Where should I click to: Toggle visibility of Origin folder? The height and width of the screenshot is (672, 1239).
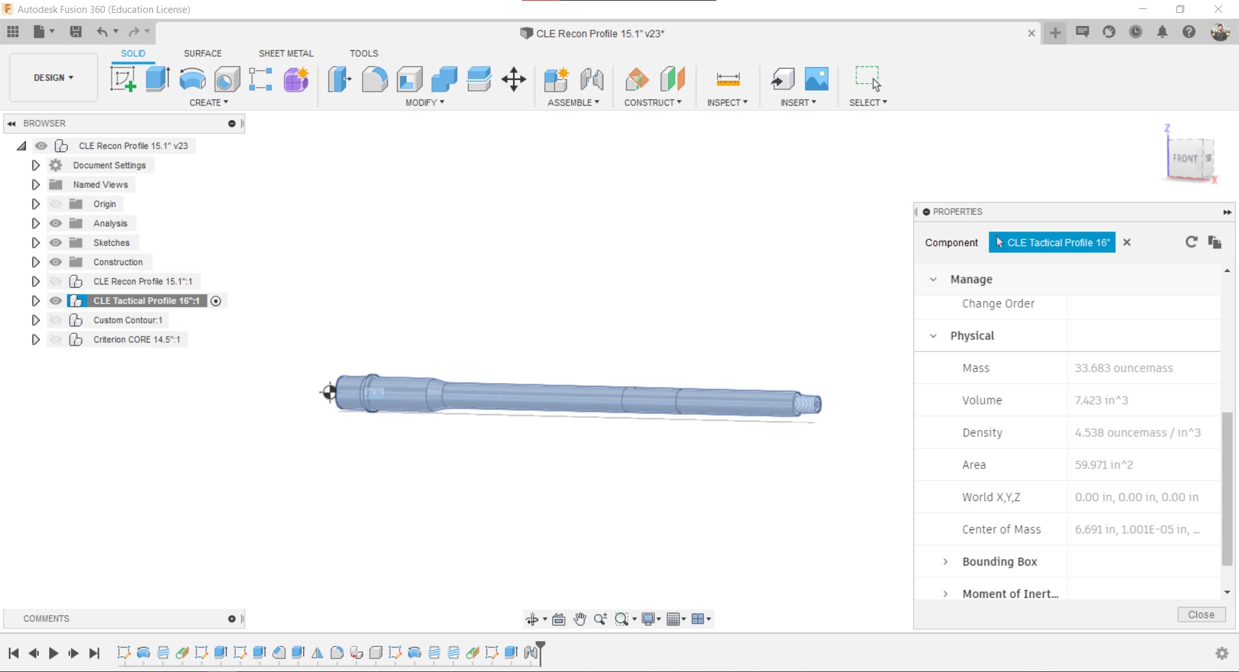pos(55,204)
